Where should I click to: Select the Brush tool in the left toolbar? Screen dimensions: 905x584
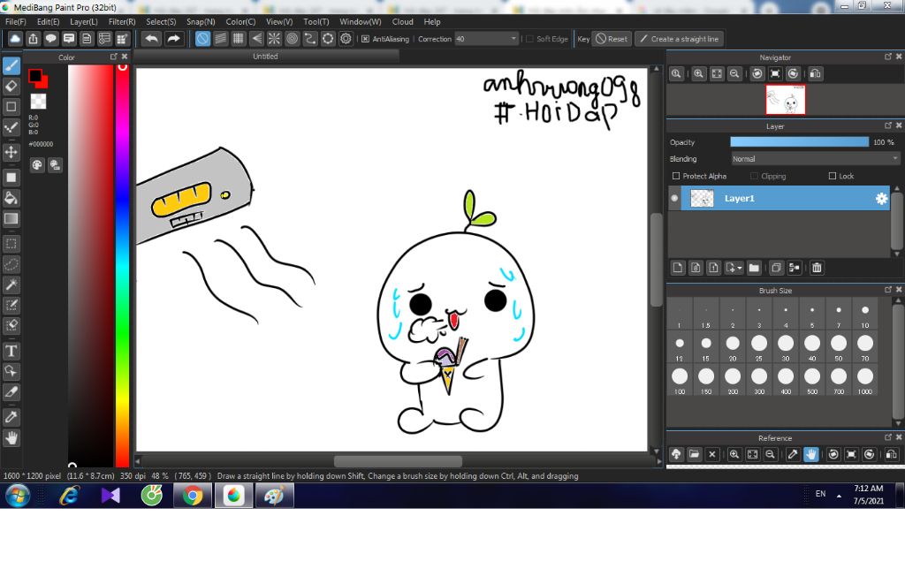(x=11, y=65)
